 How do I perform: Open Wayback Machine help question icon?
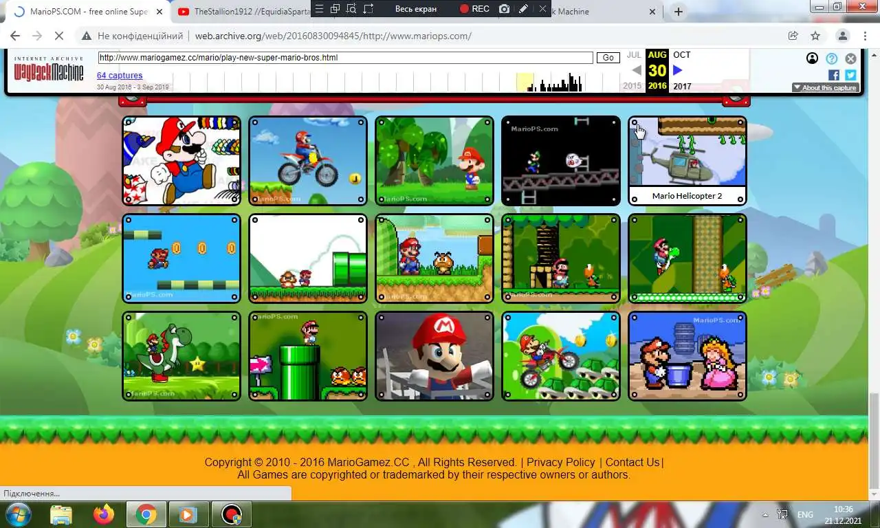(832, 58)
